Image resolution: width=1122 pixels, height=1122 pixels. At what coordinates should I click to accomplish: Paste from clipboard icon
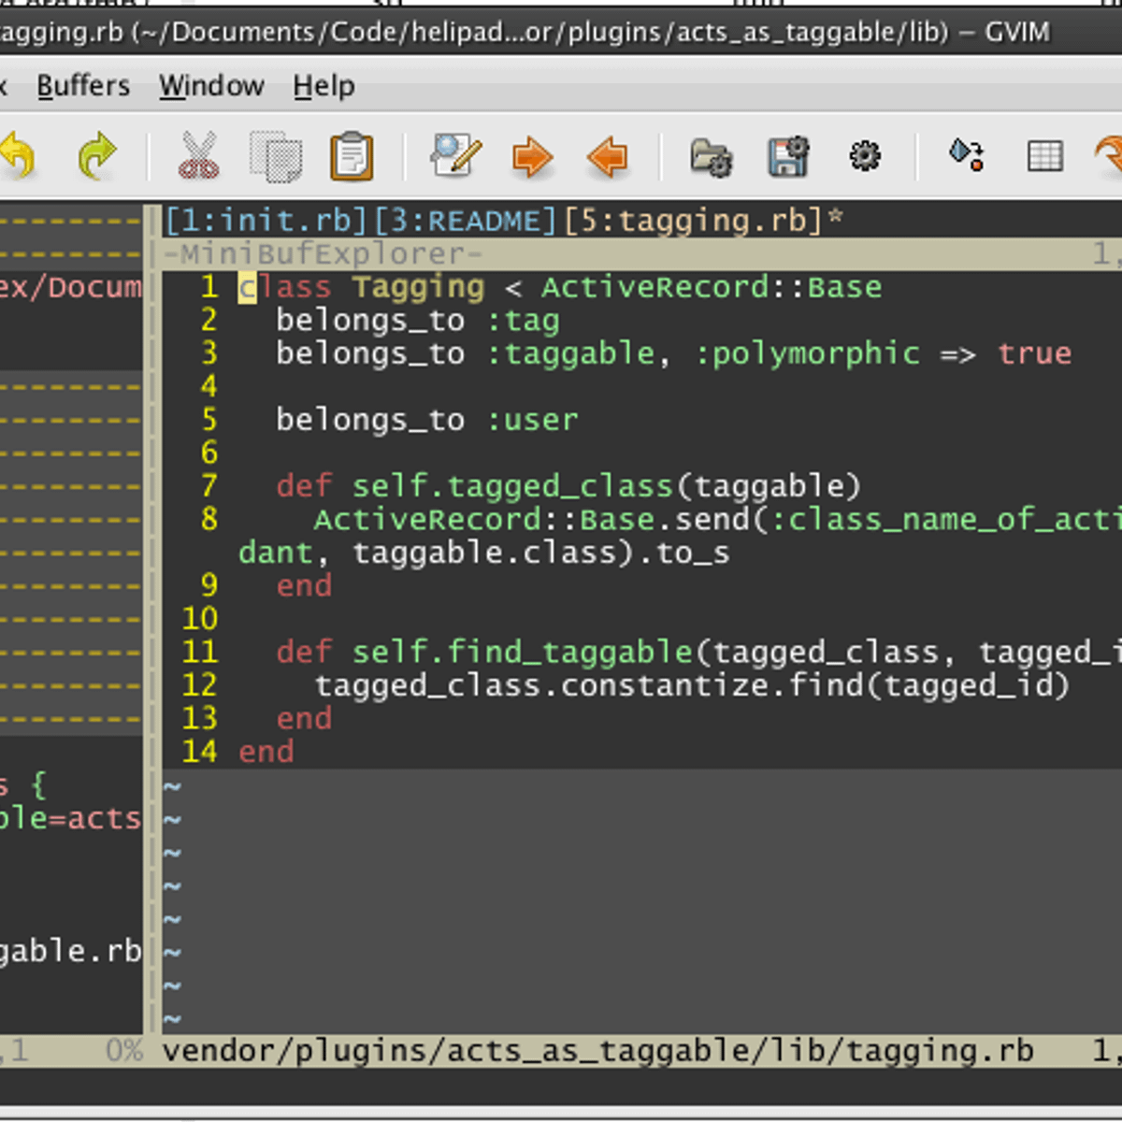(352, 156)
